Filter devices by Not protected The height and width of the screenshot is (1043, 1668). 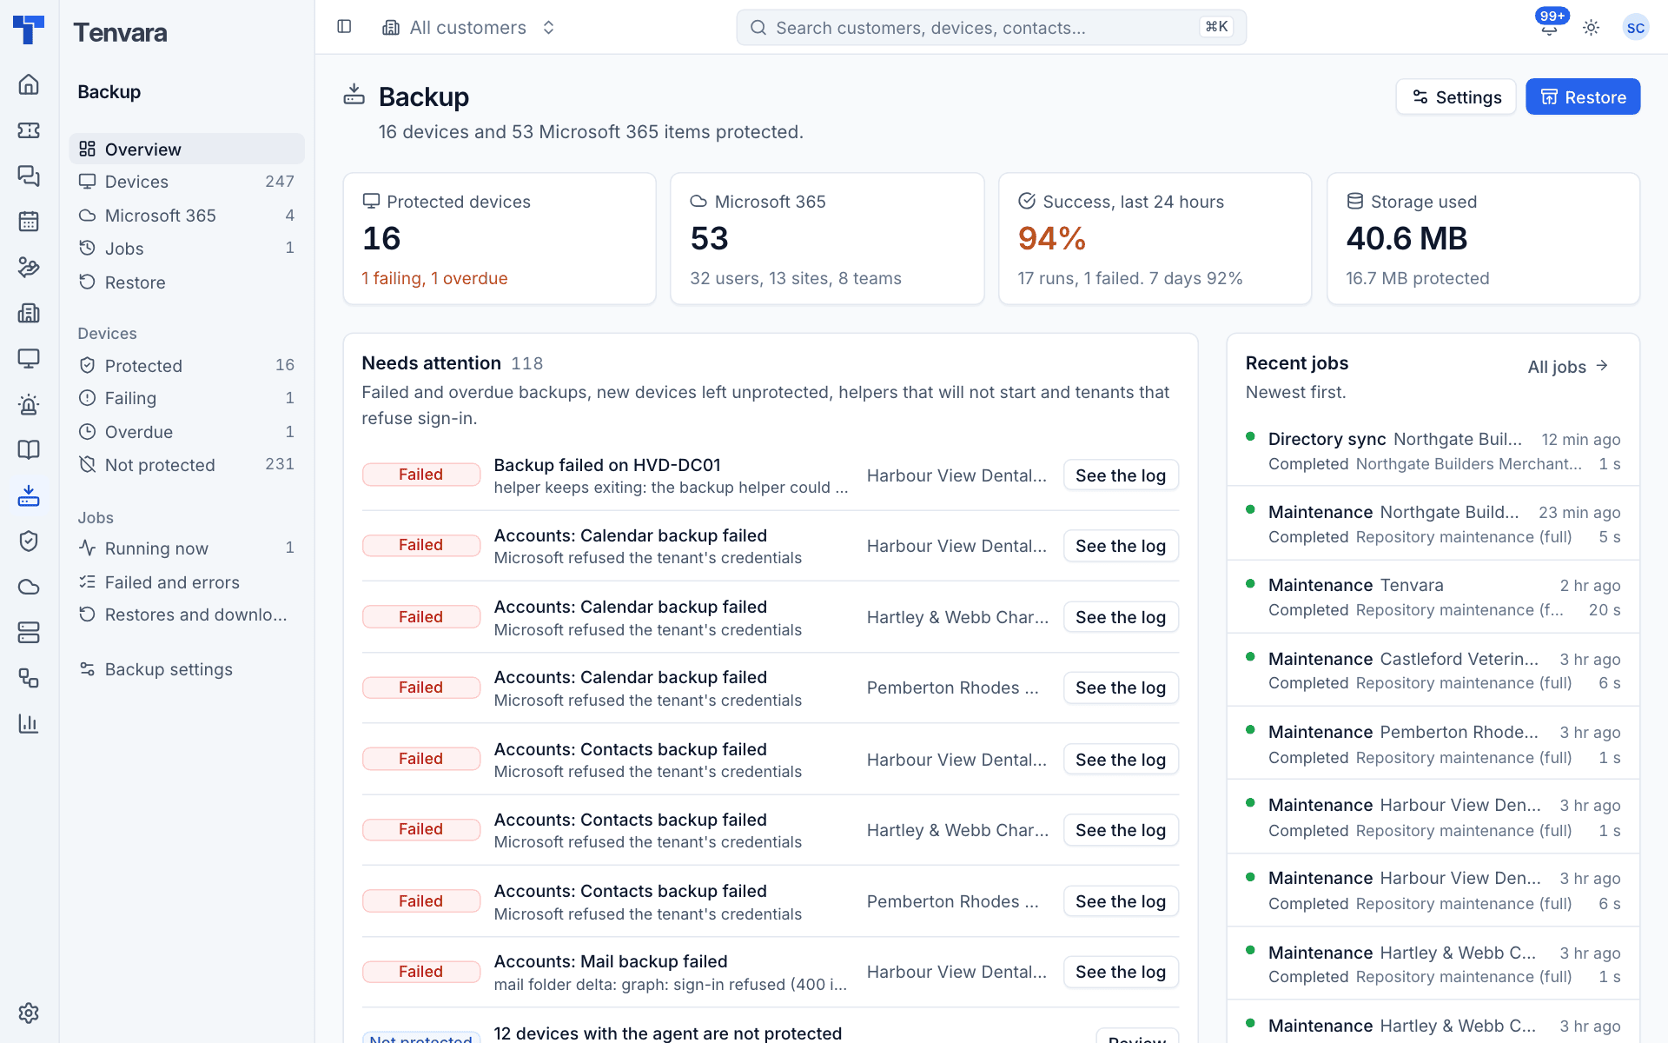[187, 465]
